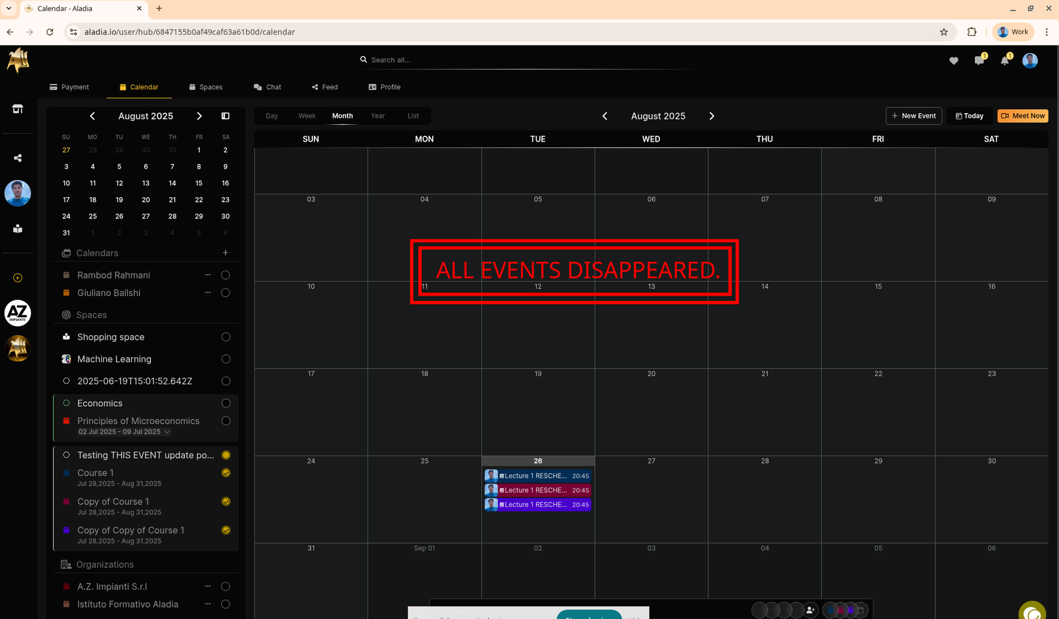Uncheck the Course 1 calendar checkbox
The height and width of the screenshot is (619, 1059).
(x=226, y=473)
